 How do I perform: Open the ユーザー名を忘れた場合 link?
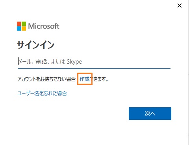pos(42,93)
